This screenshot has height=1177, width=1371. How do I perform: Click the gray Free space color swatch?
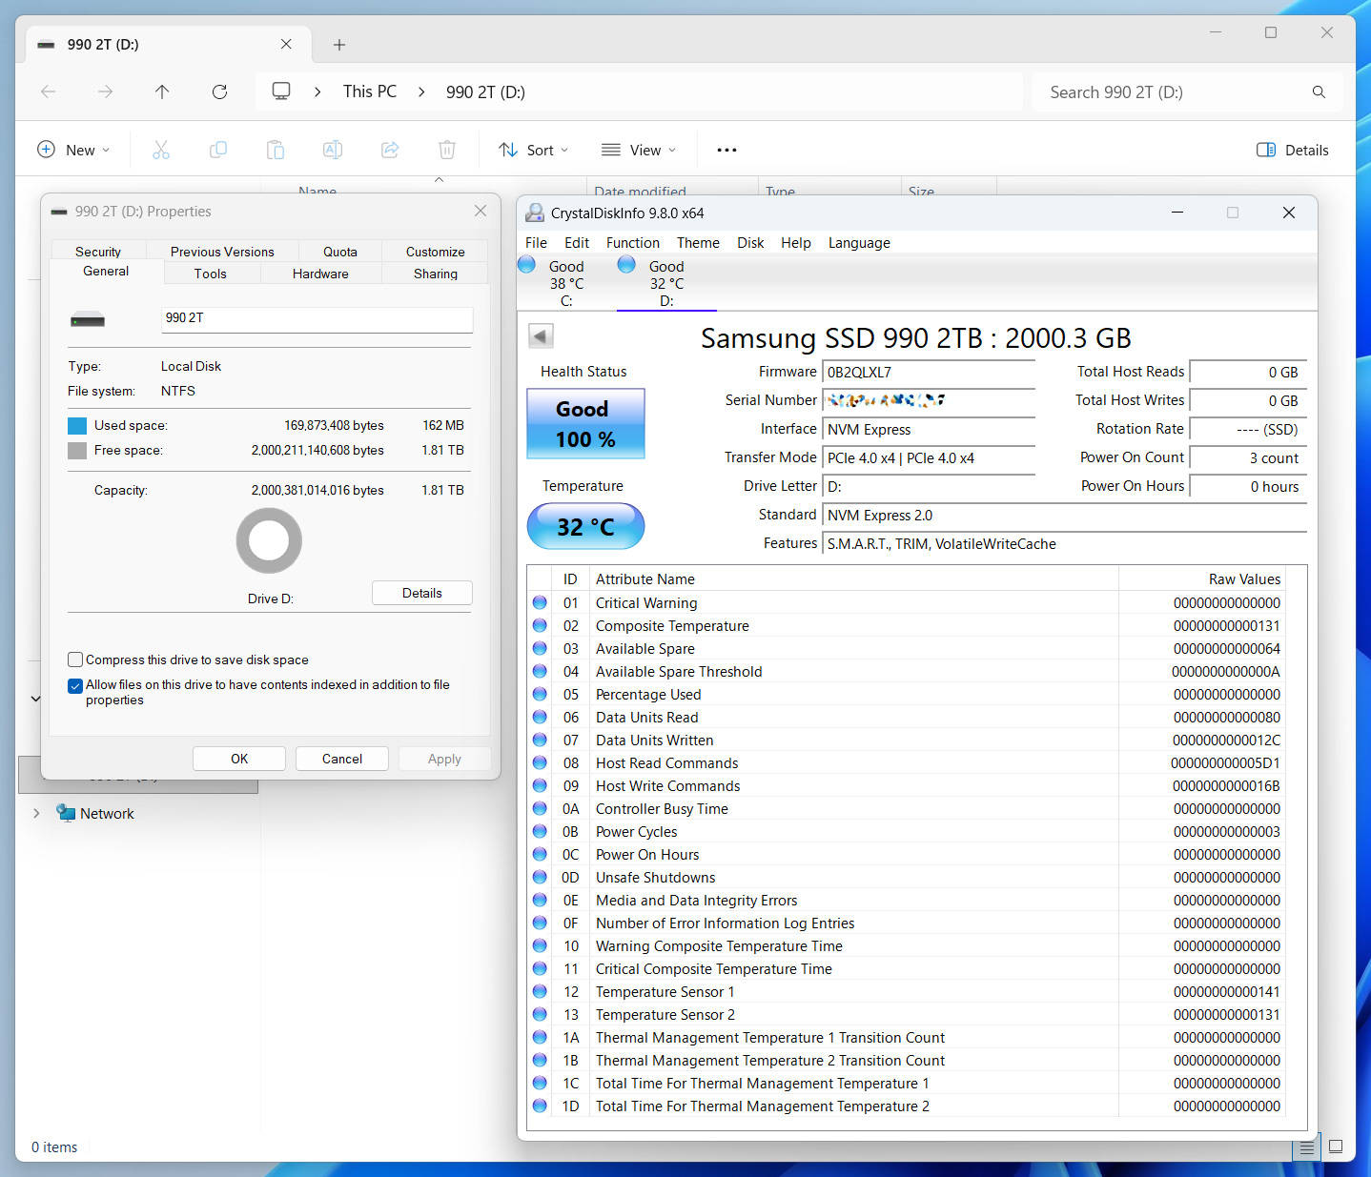coord(77,451)
